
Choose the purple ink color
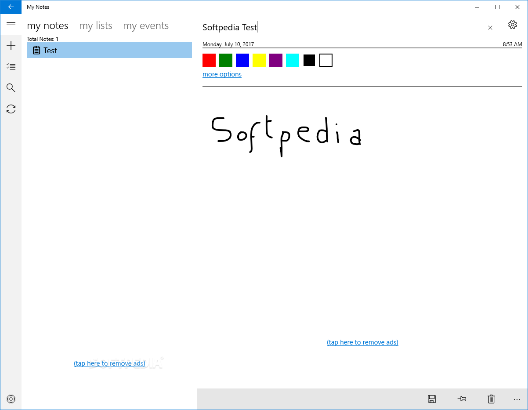tap(276, 60)
